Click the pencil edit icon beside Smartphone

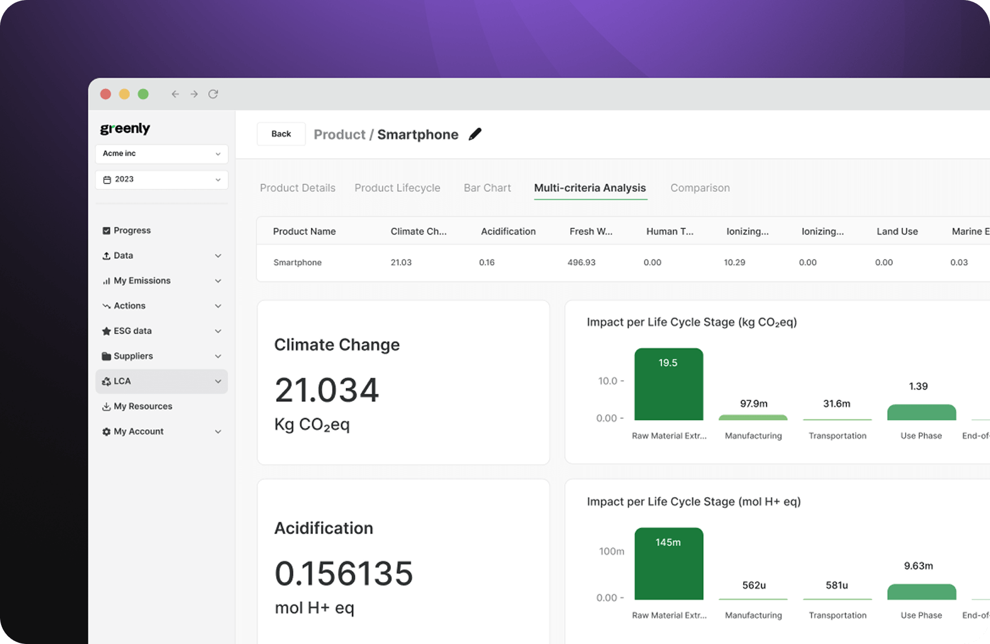click(475, 134)
